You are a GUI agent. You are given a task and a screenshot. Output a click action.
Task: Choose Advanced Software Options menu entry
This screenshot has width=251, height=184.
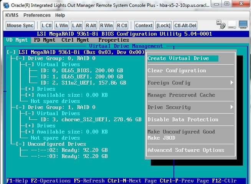click(x=186, y=150)
